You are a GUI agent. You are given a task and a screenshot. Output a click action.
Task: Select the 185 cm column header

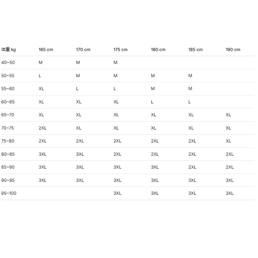point(195,50)
